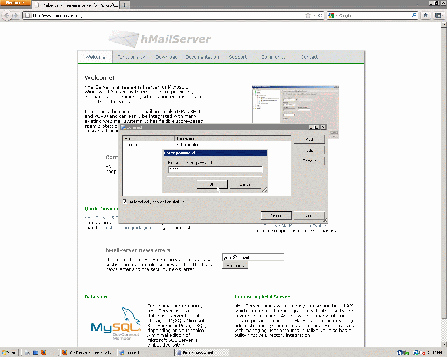Image resolution: width=447 pixels, height=357 pixels.
Task: Switch to the Connect taskbar button
Action: pyautogui.click(x=145, y=352)
